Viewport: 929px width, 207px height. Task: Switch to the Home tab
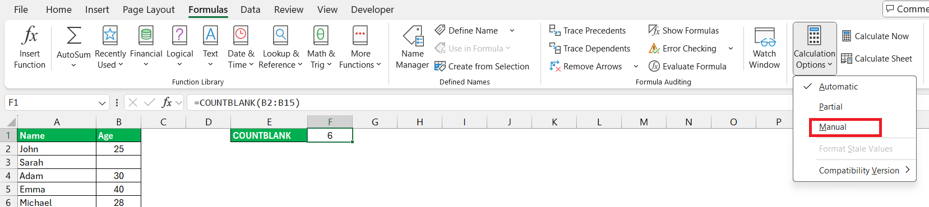[59, 10]
